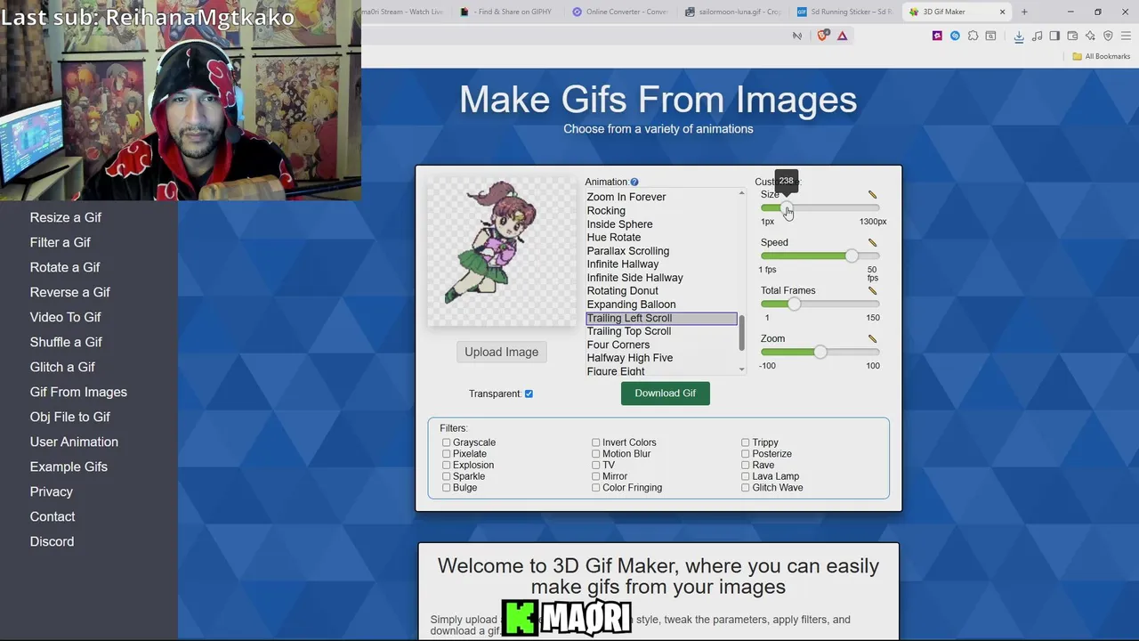Switch to the ma0ri Stream tab

click(405, 12)
